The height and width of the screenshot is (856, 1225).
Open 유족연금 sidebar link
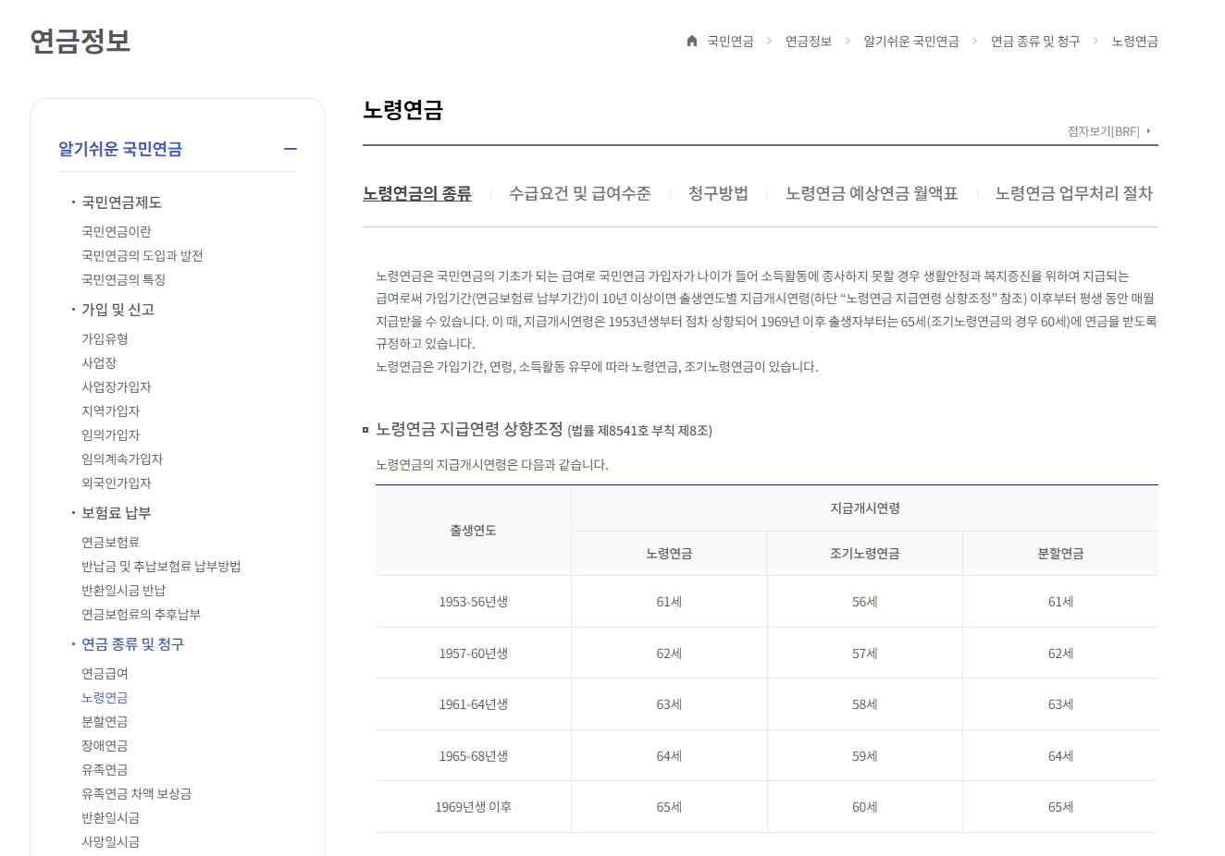point(105,770)
